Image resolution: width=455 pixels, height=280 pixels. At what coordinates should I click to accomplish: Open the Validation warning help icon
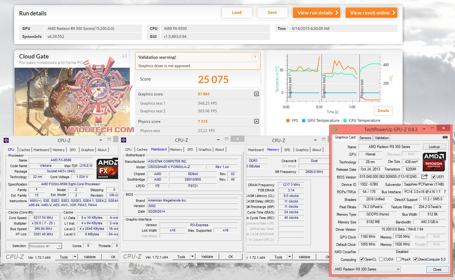pos(255,57)
